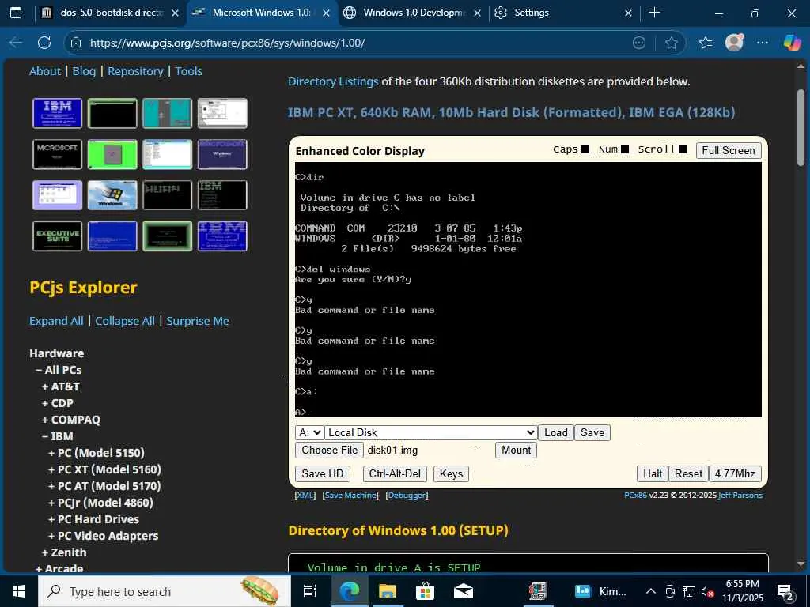
Task: Send Ctrl-Alt-Del to the machine
Action: (x=395, y=474)
